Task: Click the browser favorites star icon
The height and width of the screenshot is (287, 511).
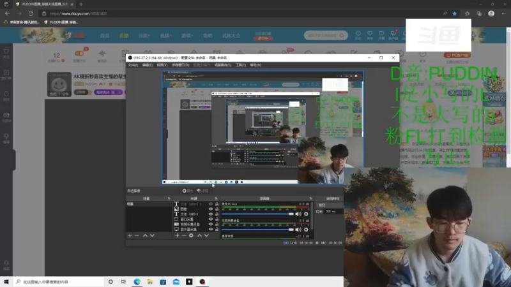Action: [455, 13]
